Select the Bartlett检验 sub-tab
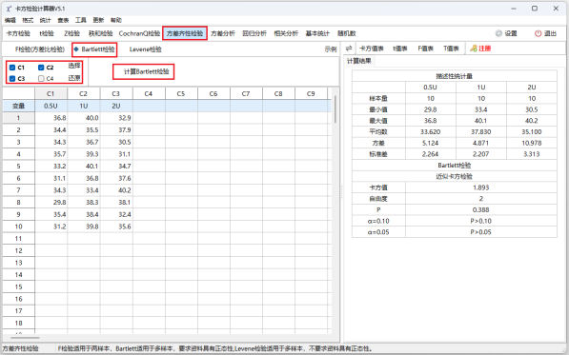This screenshot has height=355, width=569. coord(94,49)
